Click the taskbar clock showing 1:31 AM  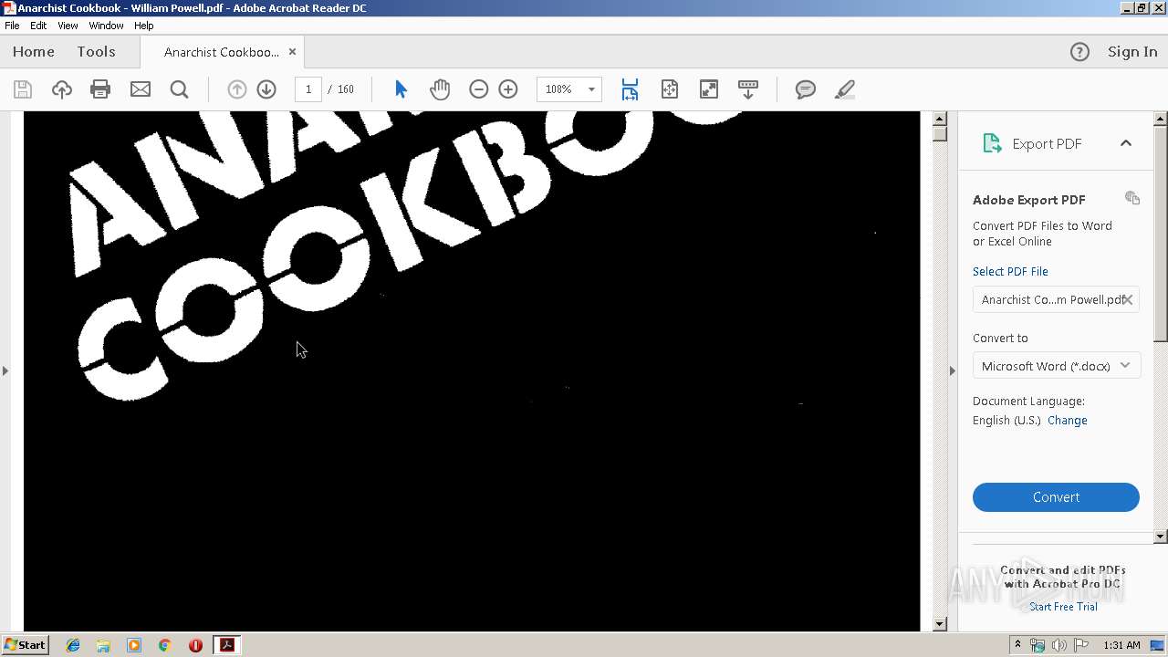pos(1121,645)
